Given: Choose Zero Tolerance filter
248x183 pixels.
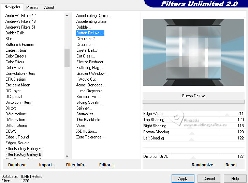Looking at the screenshot, I should (90, 137).
